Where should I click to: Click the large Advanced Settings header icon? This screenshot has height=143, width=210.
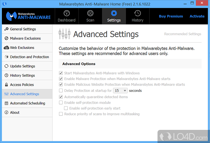[x=65, y=34]
